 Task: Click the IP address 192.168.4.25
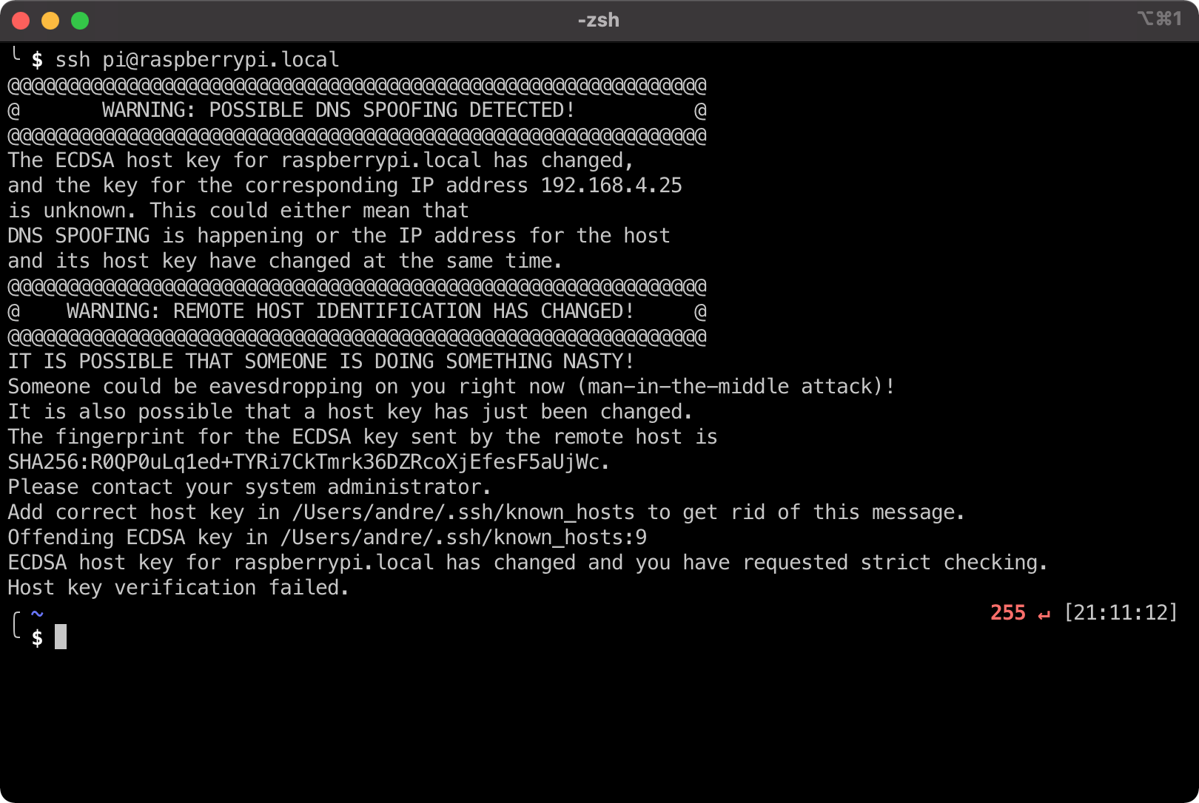pos(611,186)
